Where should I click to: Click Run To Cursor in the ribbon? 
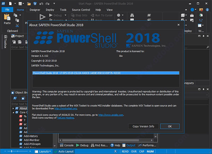tap(102, 15)
